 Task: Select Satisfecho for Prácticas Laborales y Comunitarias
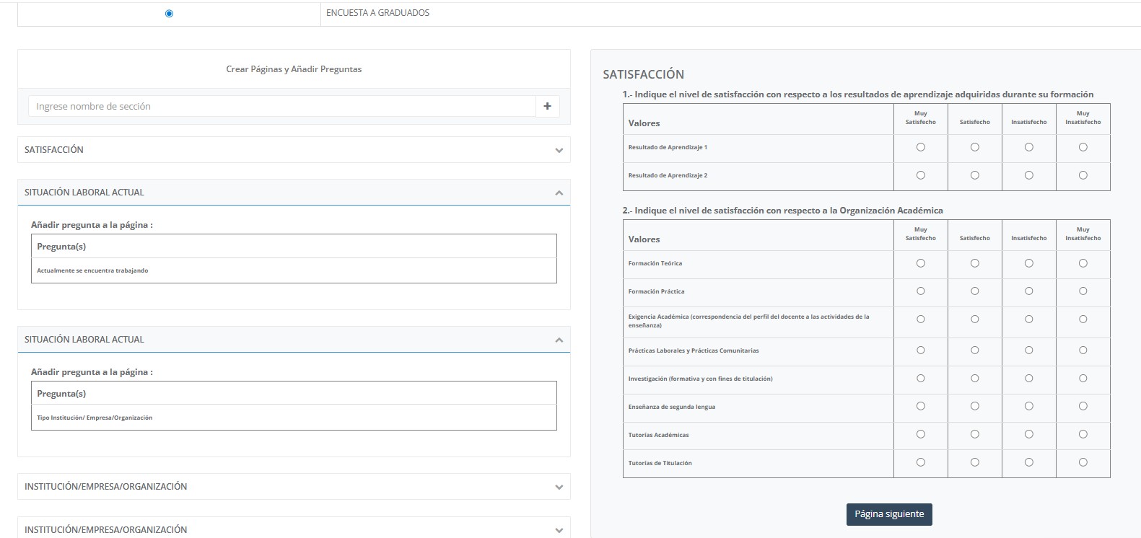[x=974, y=350]
